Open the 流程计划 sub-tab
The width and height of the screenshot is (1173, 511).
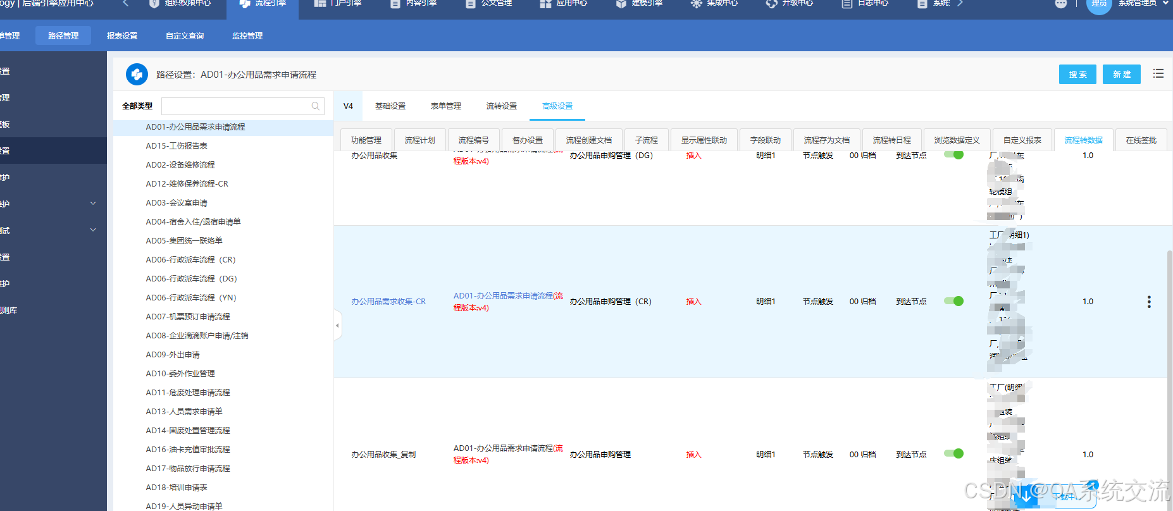pos(420,140)
